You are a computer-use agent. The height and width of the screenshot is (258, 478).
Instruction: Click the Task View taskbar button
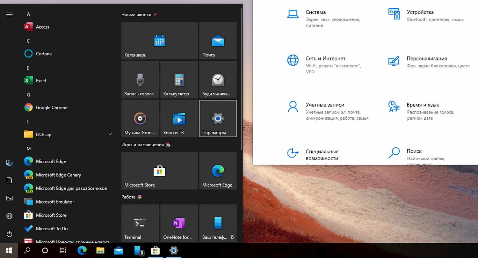pyautogui.click(x=63, y=250)
